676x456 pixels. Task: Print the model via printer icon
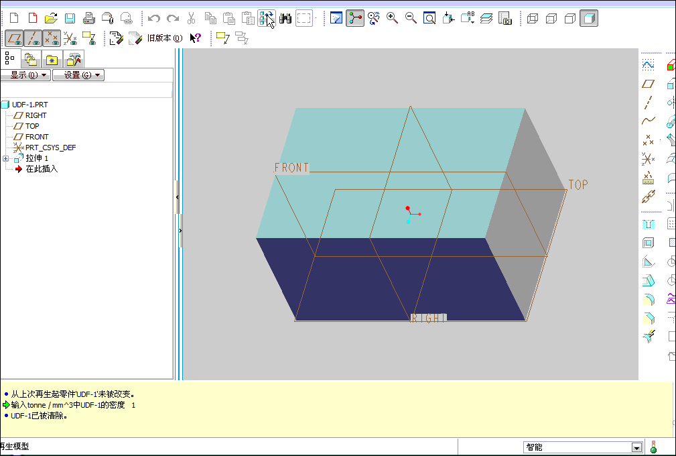coord(89,18)
